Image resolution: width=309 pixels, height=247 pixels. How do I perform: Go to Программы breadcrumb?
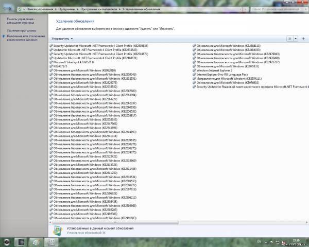[67, 9]
